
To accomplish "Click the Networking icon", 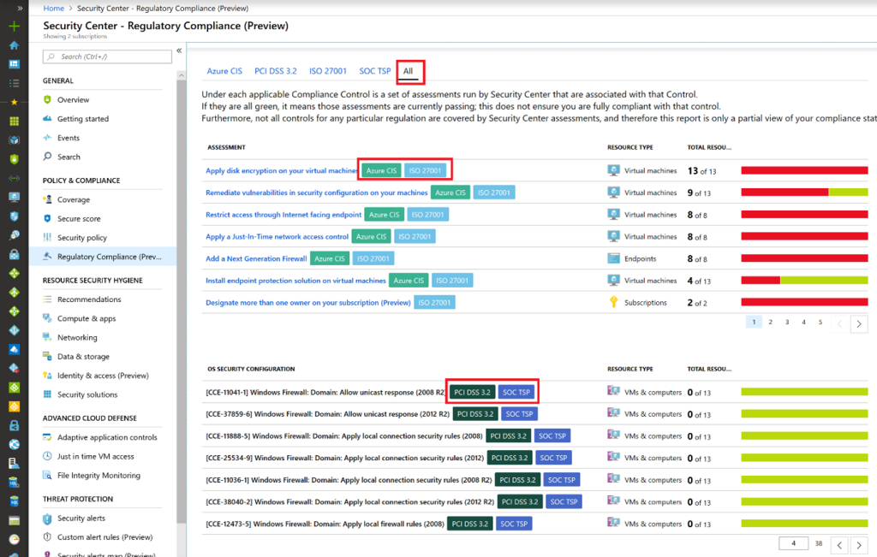I will pos(48,337).
